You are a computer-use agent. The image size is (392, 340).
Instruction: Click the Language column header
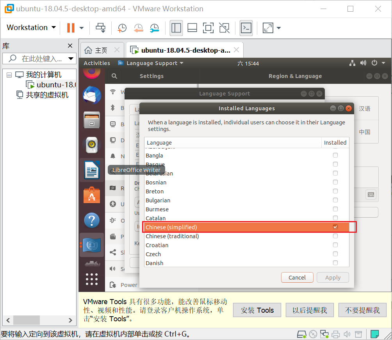(x=233, y=143)
